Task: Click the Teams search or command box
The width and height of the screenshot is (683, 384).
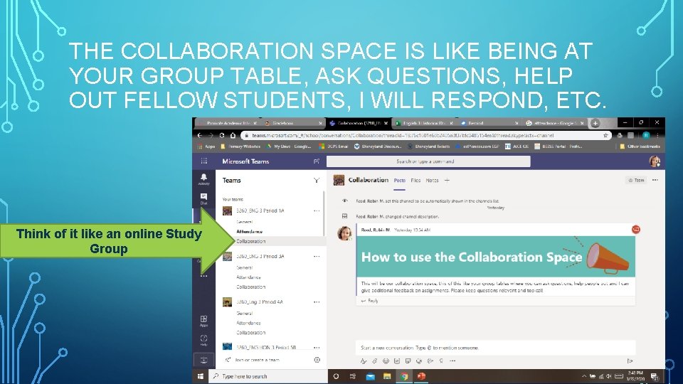Action: 428,161
